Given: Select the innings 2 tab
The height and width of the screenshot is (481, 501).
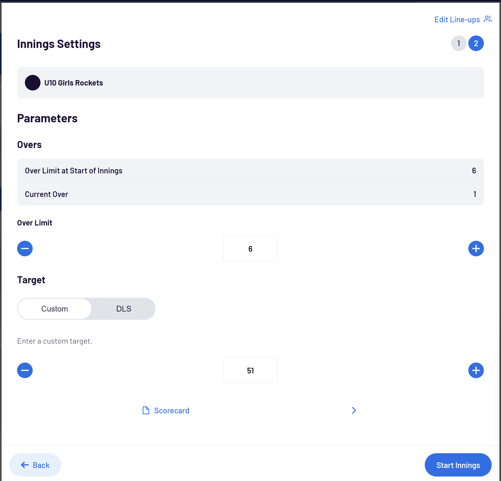Looking at the screenshot, I should click(476, 43).
